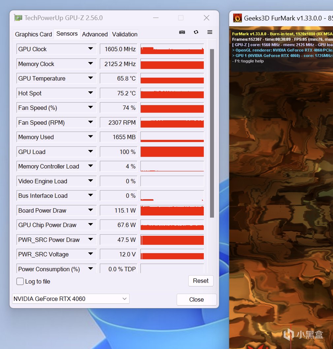This screenshot has width=333, height=349.
Task: Click the 12.0 V voltage value
Action: pos(119,254)
